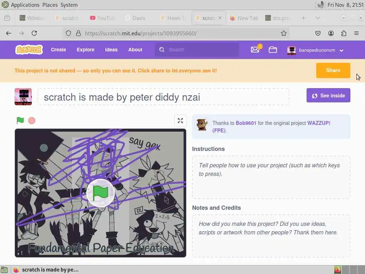Click the See inside button
This screenshot has width=365, height=274.
coord(328,95)
